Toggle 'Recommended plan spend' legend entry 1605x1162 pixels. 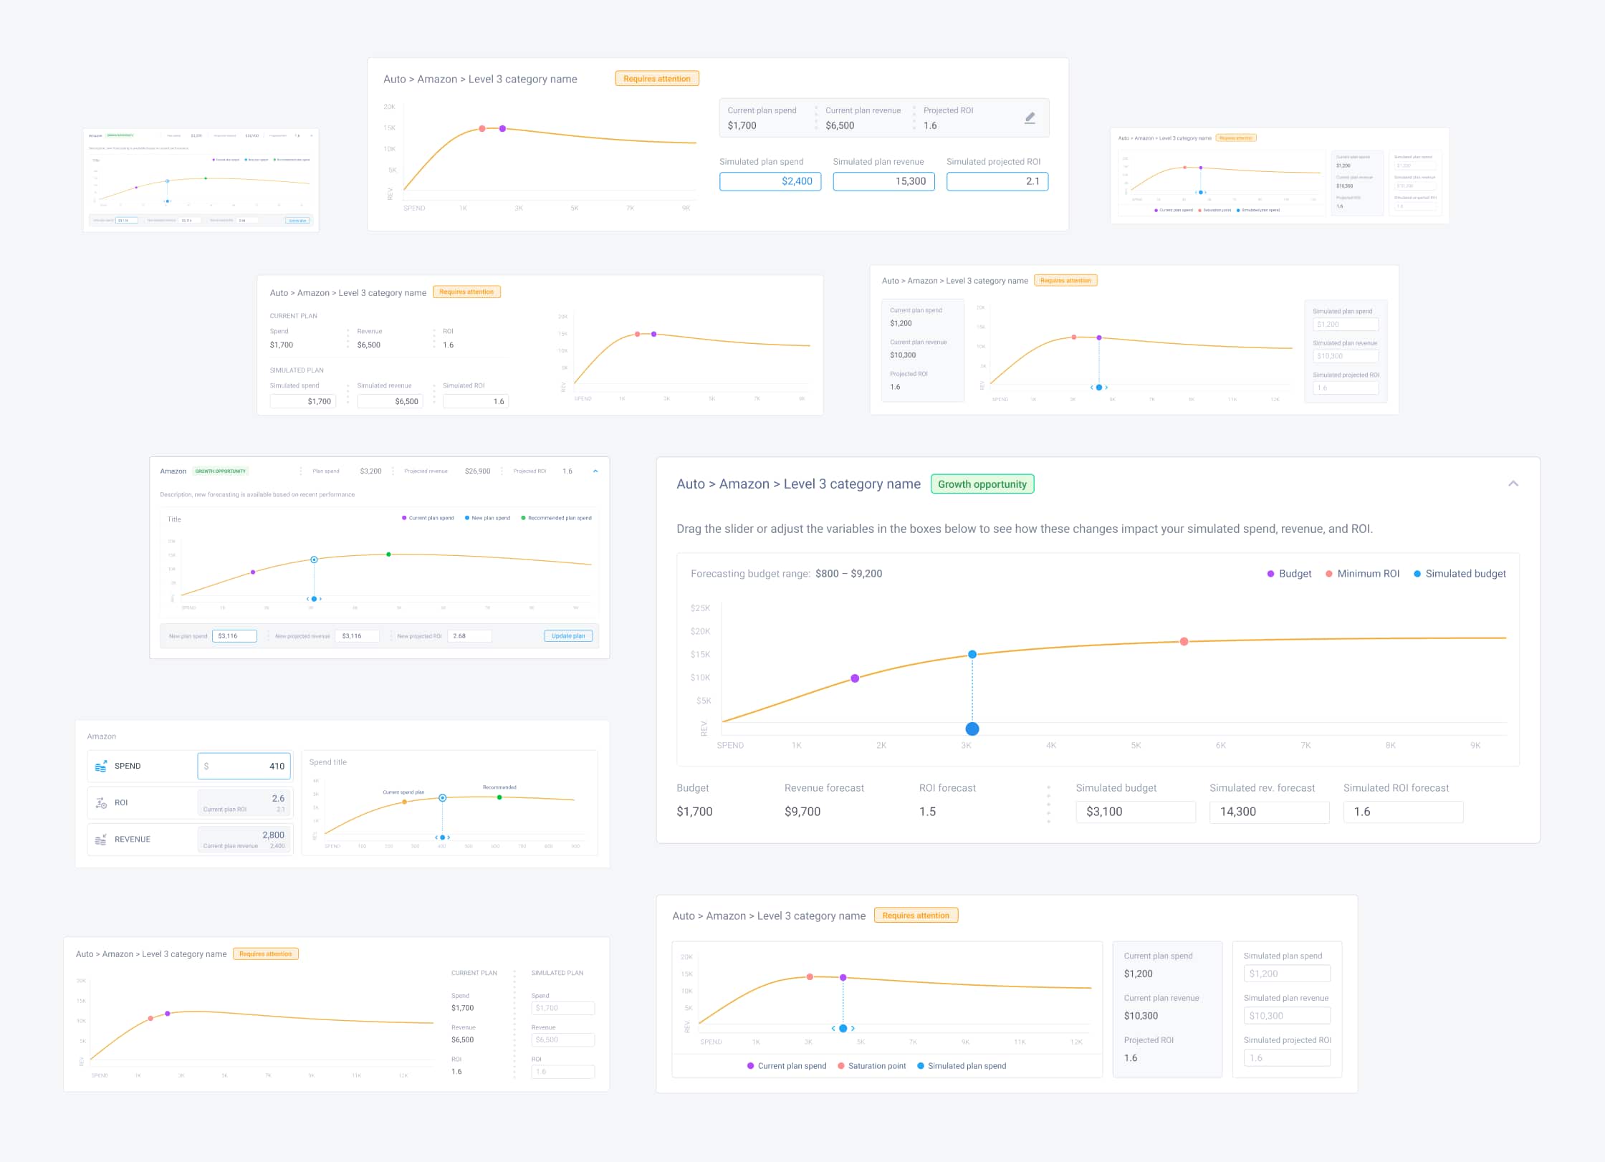[556, 518]
